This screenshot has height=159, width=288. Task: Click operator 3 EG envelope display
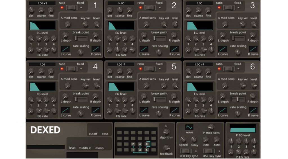point(200,26)
